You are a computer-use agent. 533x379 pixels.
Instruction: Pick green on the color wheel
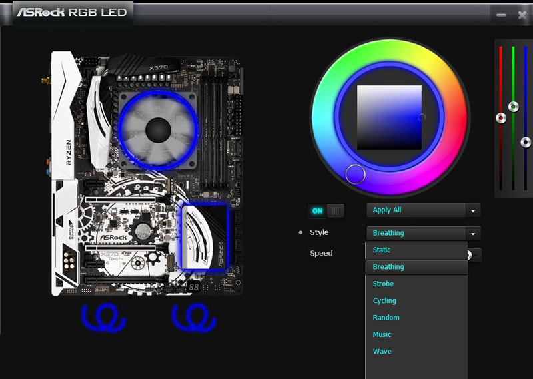364,56
